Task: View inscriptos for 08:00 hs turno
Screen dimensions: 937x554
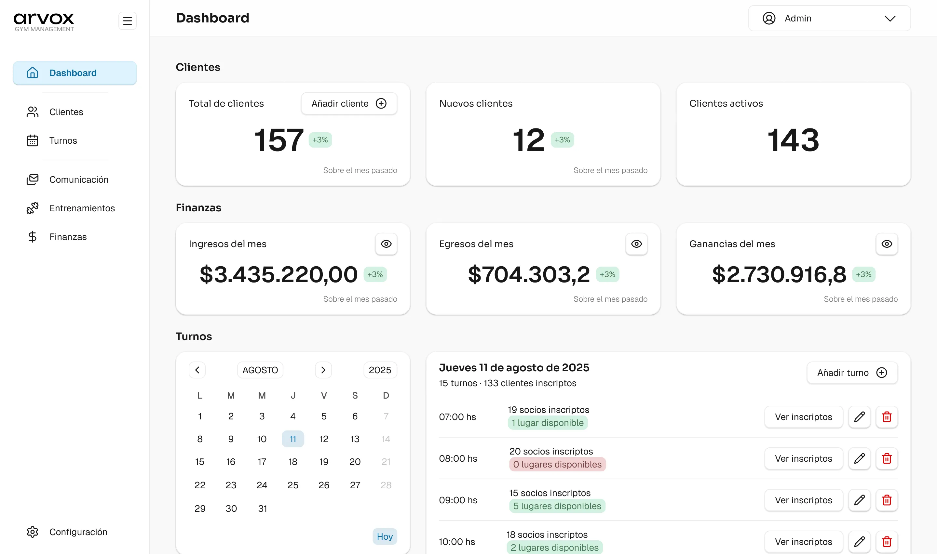Action: [x=804, y=458]
